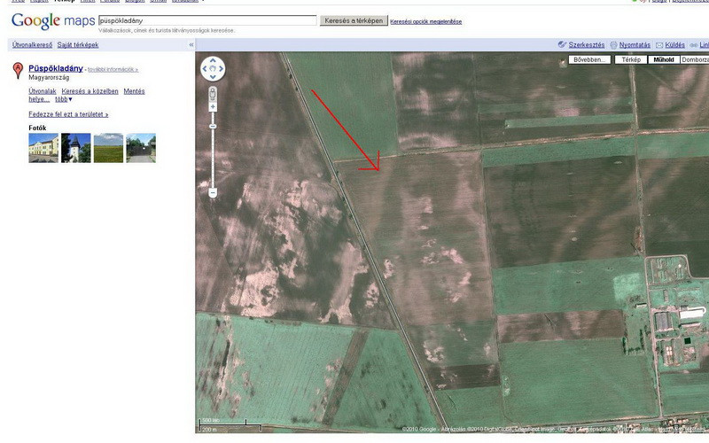Open the yellow building photo thumbnail

point(43,148)
